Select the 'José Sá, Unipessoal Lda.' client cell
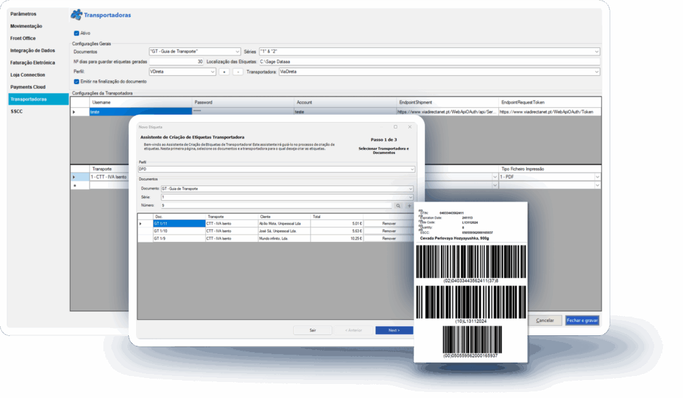The height and width of the screenshot is (398, 683). coord(284,231)
